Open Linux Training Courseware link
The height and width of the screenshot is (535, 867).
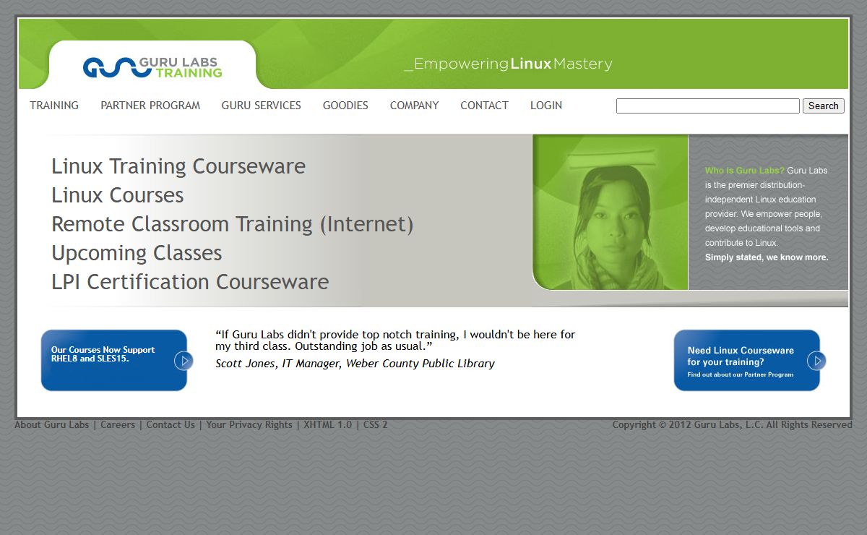(x=178, y=166)
